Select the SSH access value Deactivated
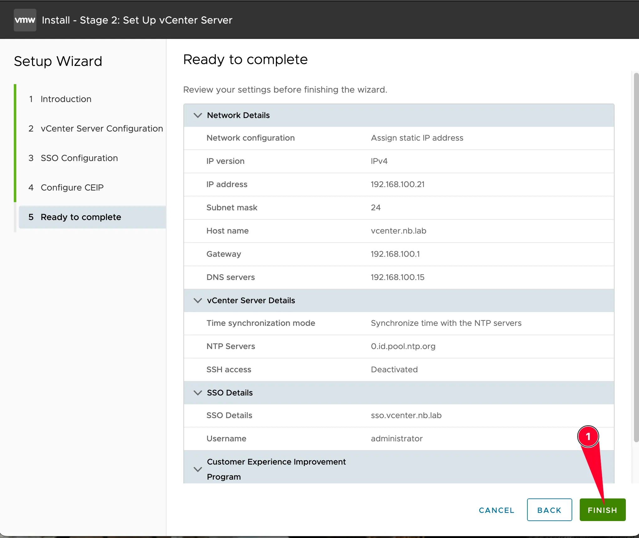 pos(394,369)
